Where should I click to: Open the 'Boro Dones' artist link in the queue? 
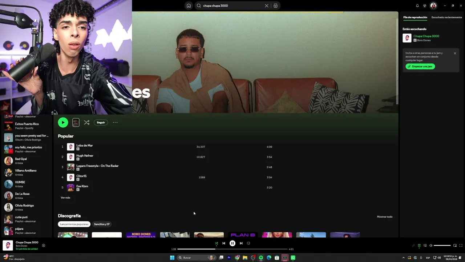pyautogui.click(x=424, y=40)
